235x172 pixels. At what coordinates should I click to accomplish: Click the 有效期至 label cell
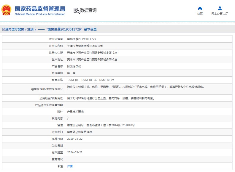coord(34,152)
